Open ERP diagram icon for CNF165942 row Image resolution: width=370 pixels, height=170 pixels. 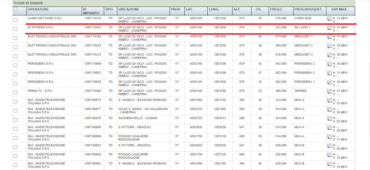(330, 155)
